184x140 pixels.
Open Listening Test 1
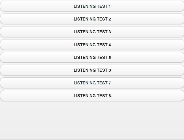[92, 6]
